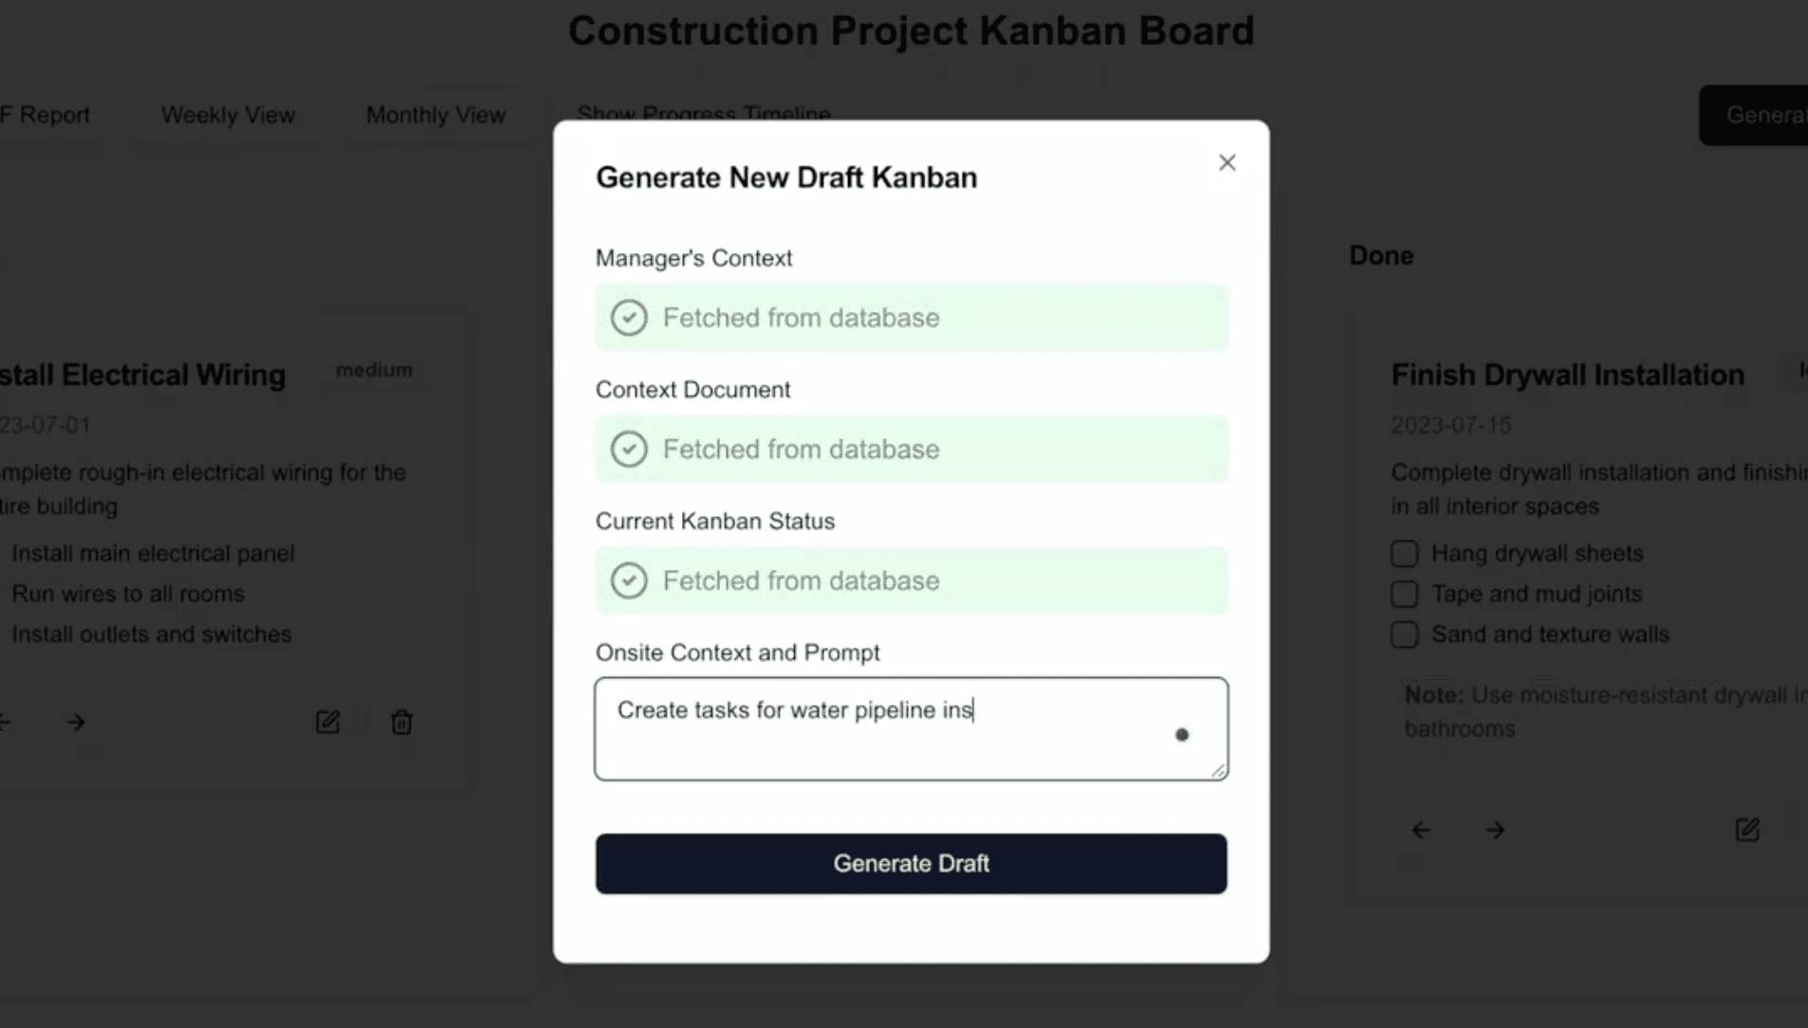Image resolution: width=1808 pixels, height=1028 pixels.
Task: Click the right arrow on Finish Drywall Installation card
Action: pyautogui.click(x=1495, y=830)
